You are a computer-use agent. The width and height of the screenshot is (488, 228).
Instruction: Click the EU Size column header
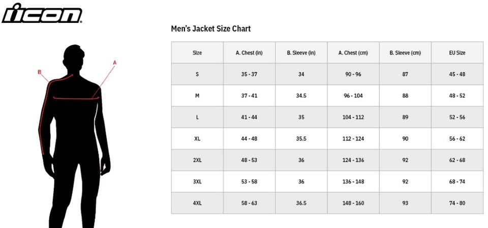(457, 53)
